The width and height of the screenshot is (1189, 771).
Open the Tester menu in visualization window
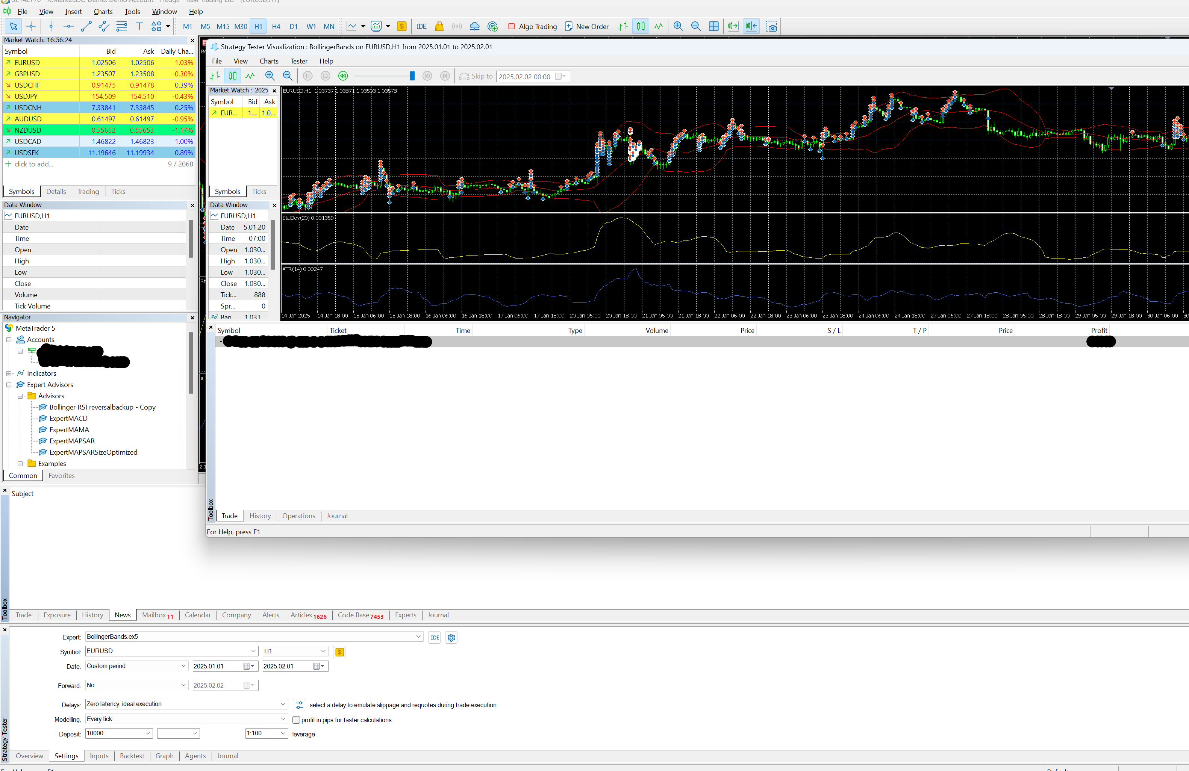point(299,61)
